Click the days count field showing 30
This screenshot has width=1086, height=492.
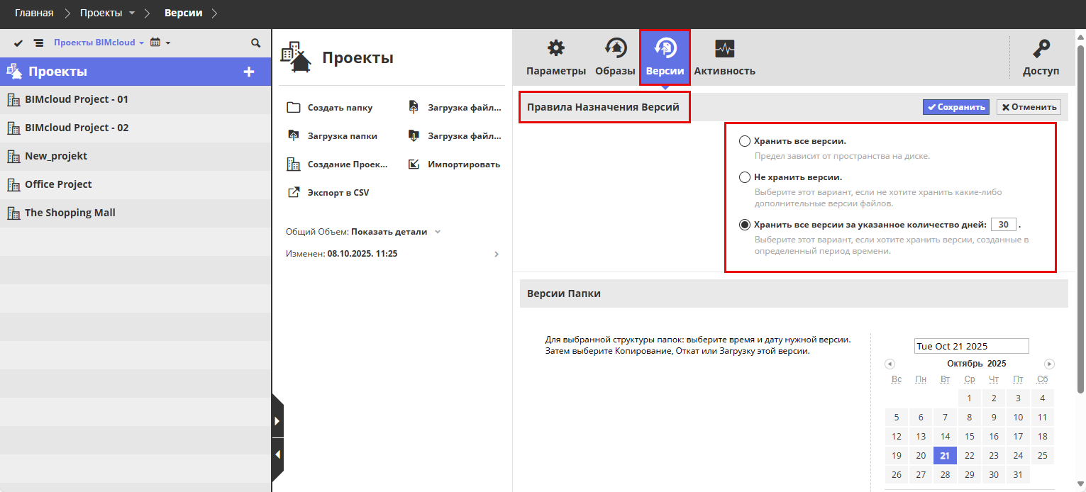tap(1004, 225)
